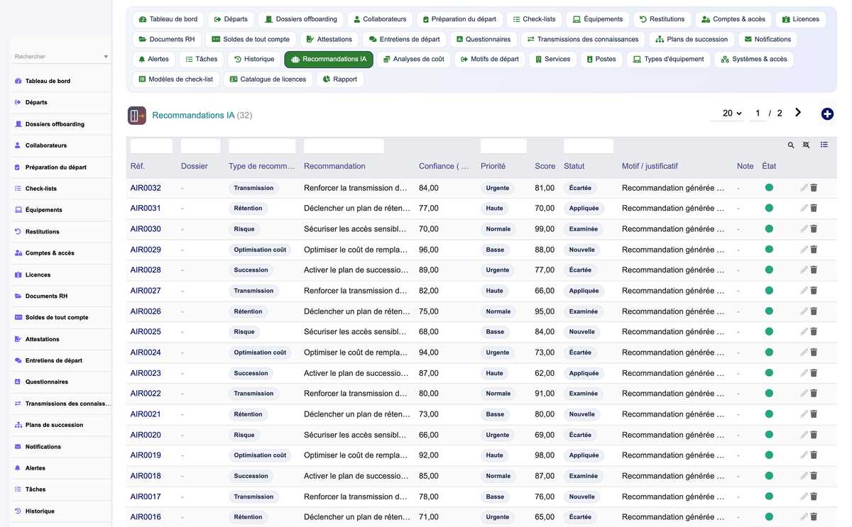
Task: Open record link AIR0019
Action: (146, 455)
